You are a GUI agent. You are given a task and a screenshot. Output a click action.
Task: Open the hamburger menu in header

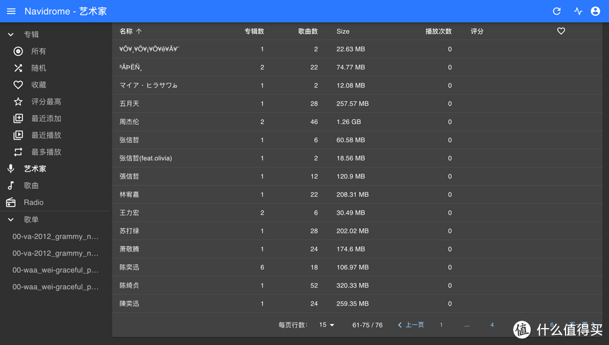(x=11, y=11)
